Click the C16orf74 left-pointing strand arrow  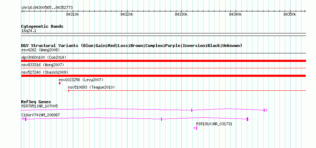23,119
